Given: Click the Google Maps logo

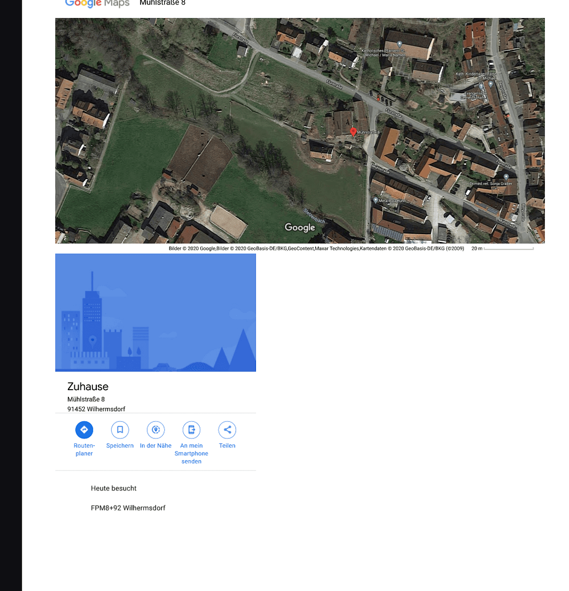Looking at the screenshot, I should (x=97, y=3).
